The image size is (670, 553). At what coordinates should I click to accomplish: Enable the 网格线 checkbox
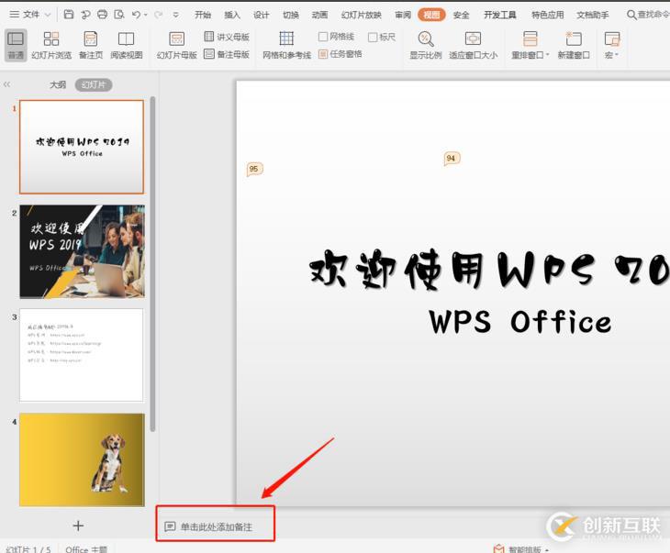point(323,37)
